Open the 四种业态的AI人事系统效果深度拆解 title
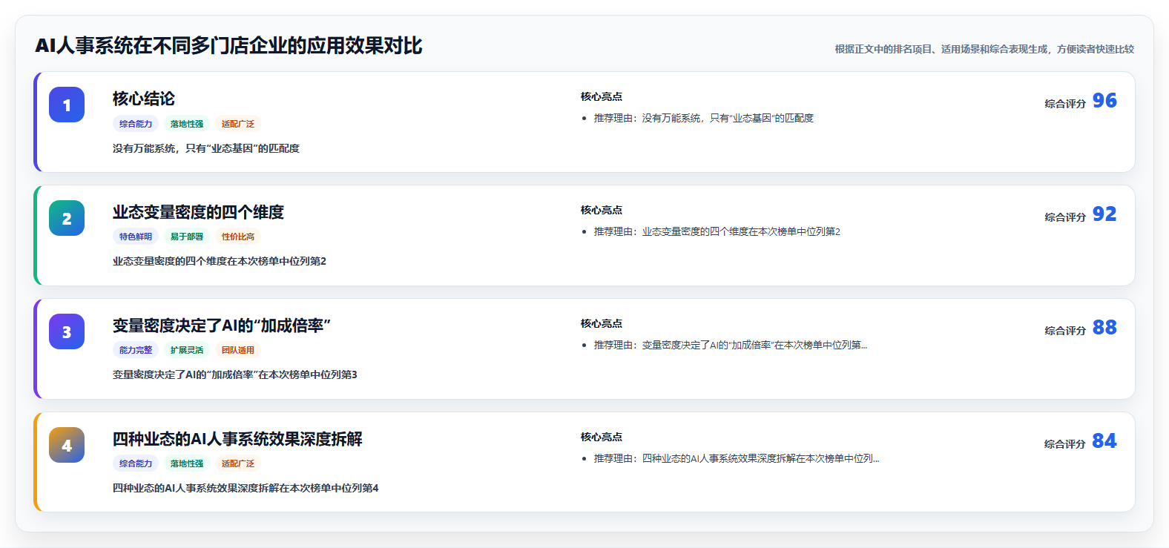The width and height of the screenshot is (1169, 548). [237, 439]
